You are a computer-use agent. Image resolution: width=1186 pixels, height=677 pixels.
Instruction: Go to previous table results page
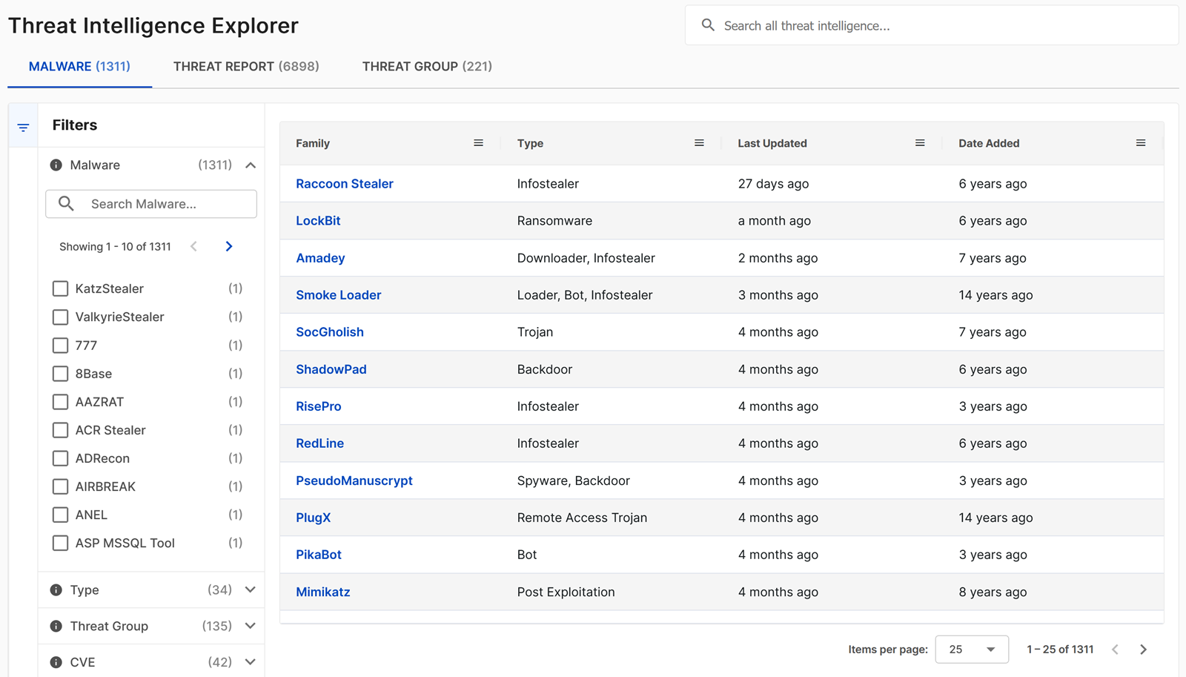(1116, 650)
